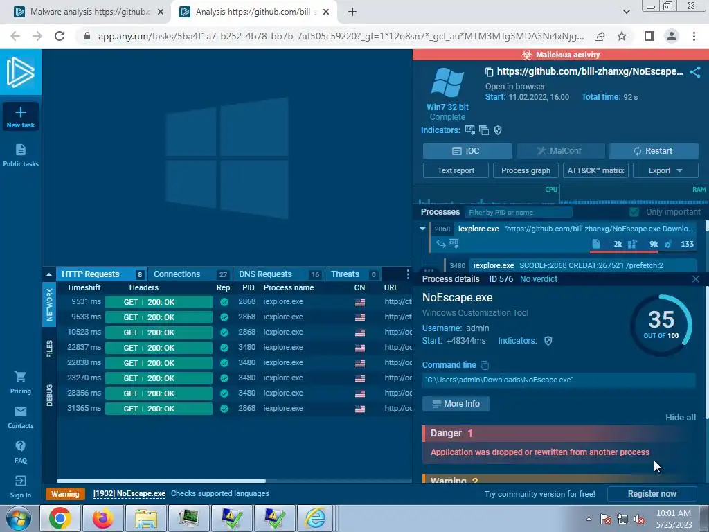The height and width of the screenshot is (532, 709).
Task: Show hidden system tray icons
Action: point(589,519)
